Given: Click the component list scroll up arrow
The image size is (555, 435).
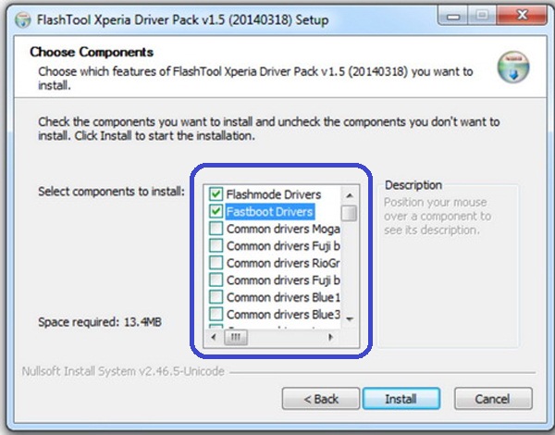Looking at the screenshot, I should [x=350, y=195].
